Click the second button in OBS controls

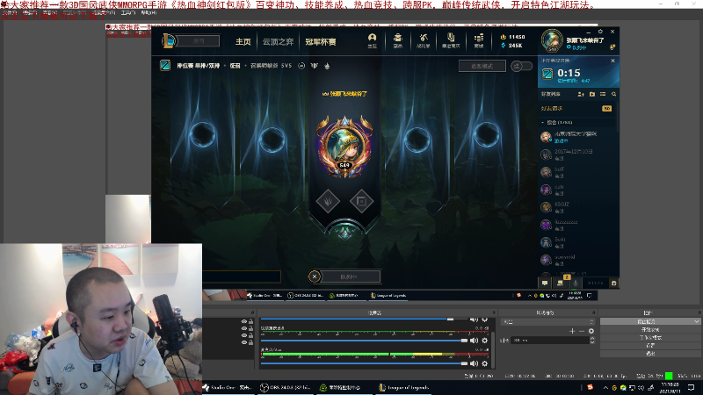click(650, 330)
